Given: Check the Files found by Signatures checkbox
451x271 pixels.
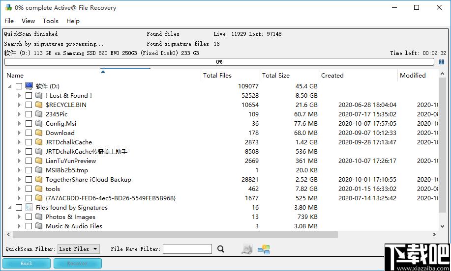Looking at the screenshot, I should point(19,208).
